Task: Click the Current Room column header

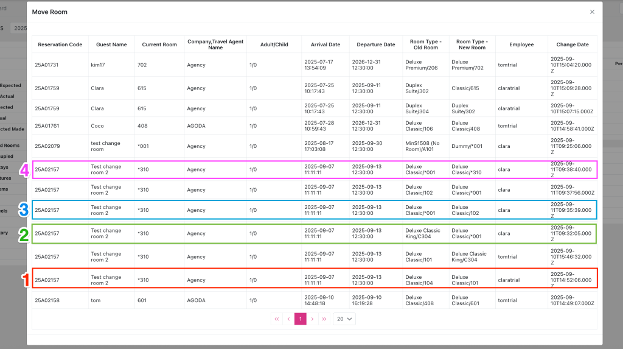Action: click(x=159, y=44)
